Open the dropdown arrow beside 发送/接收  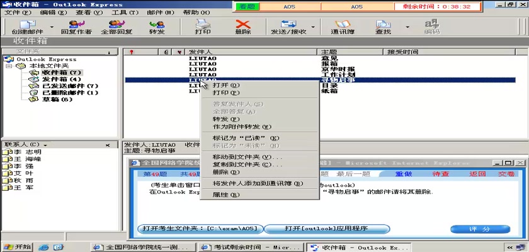point(313,27)
